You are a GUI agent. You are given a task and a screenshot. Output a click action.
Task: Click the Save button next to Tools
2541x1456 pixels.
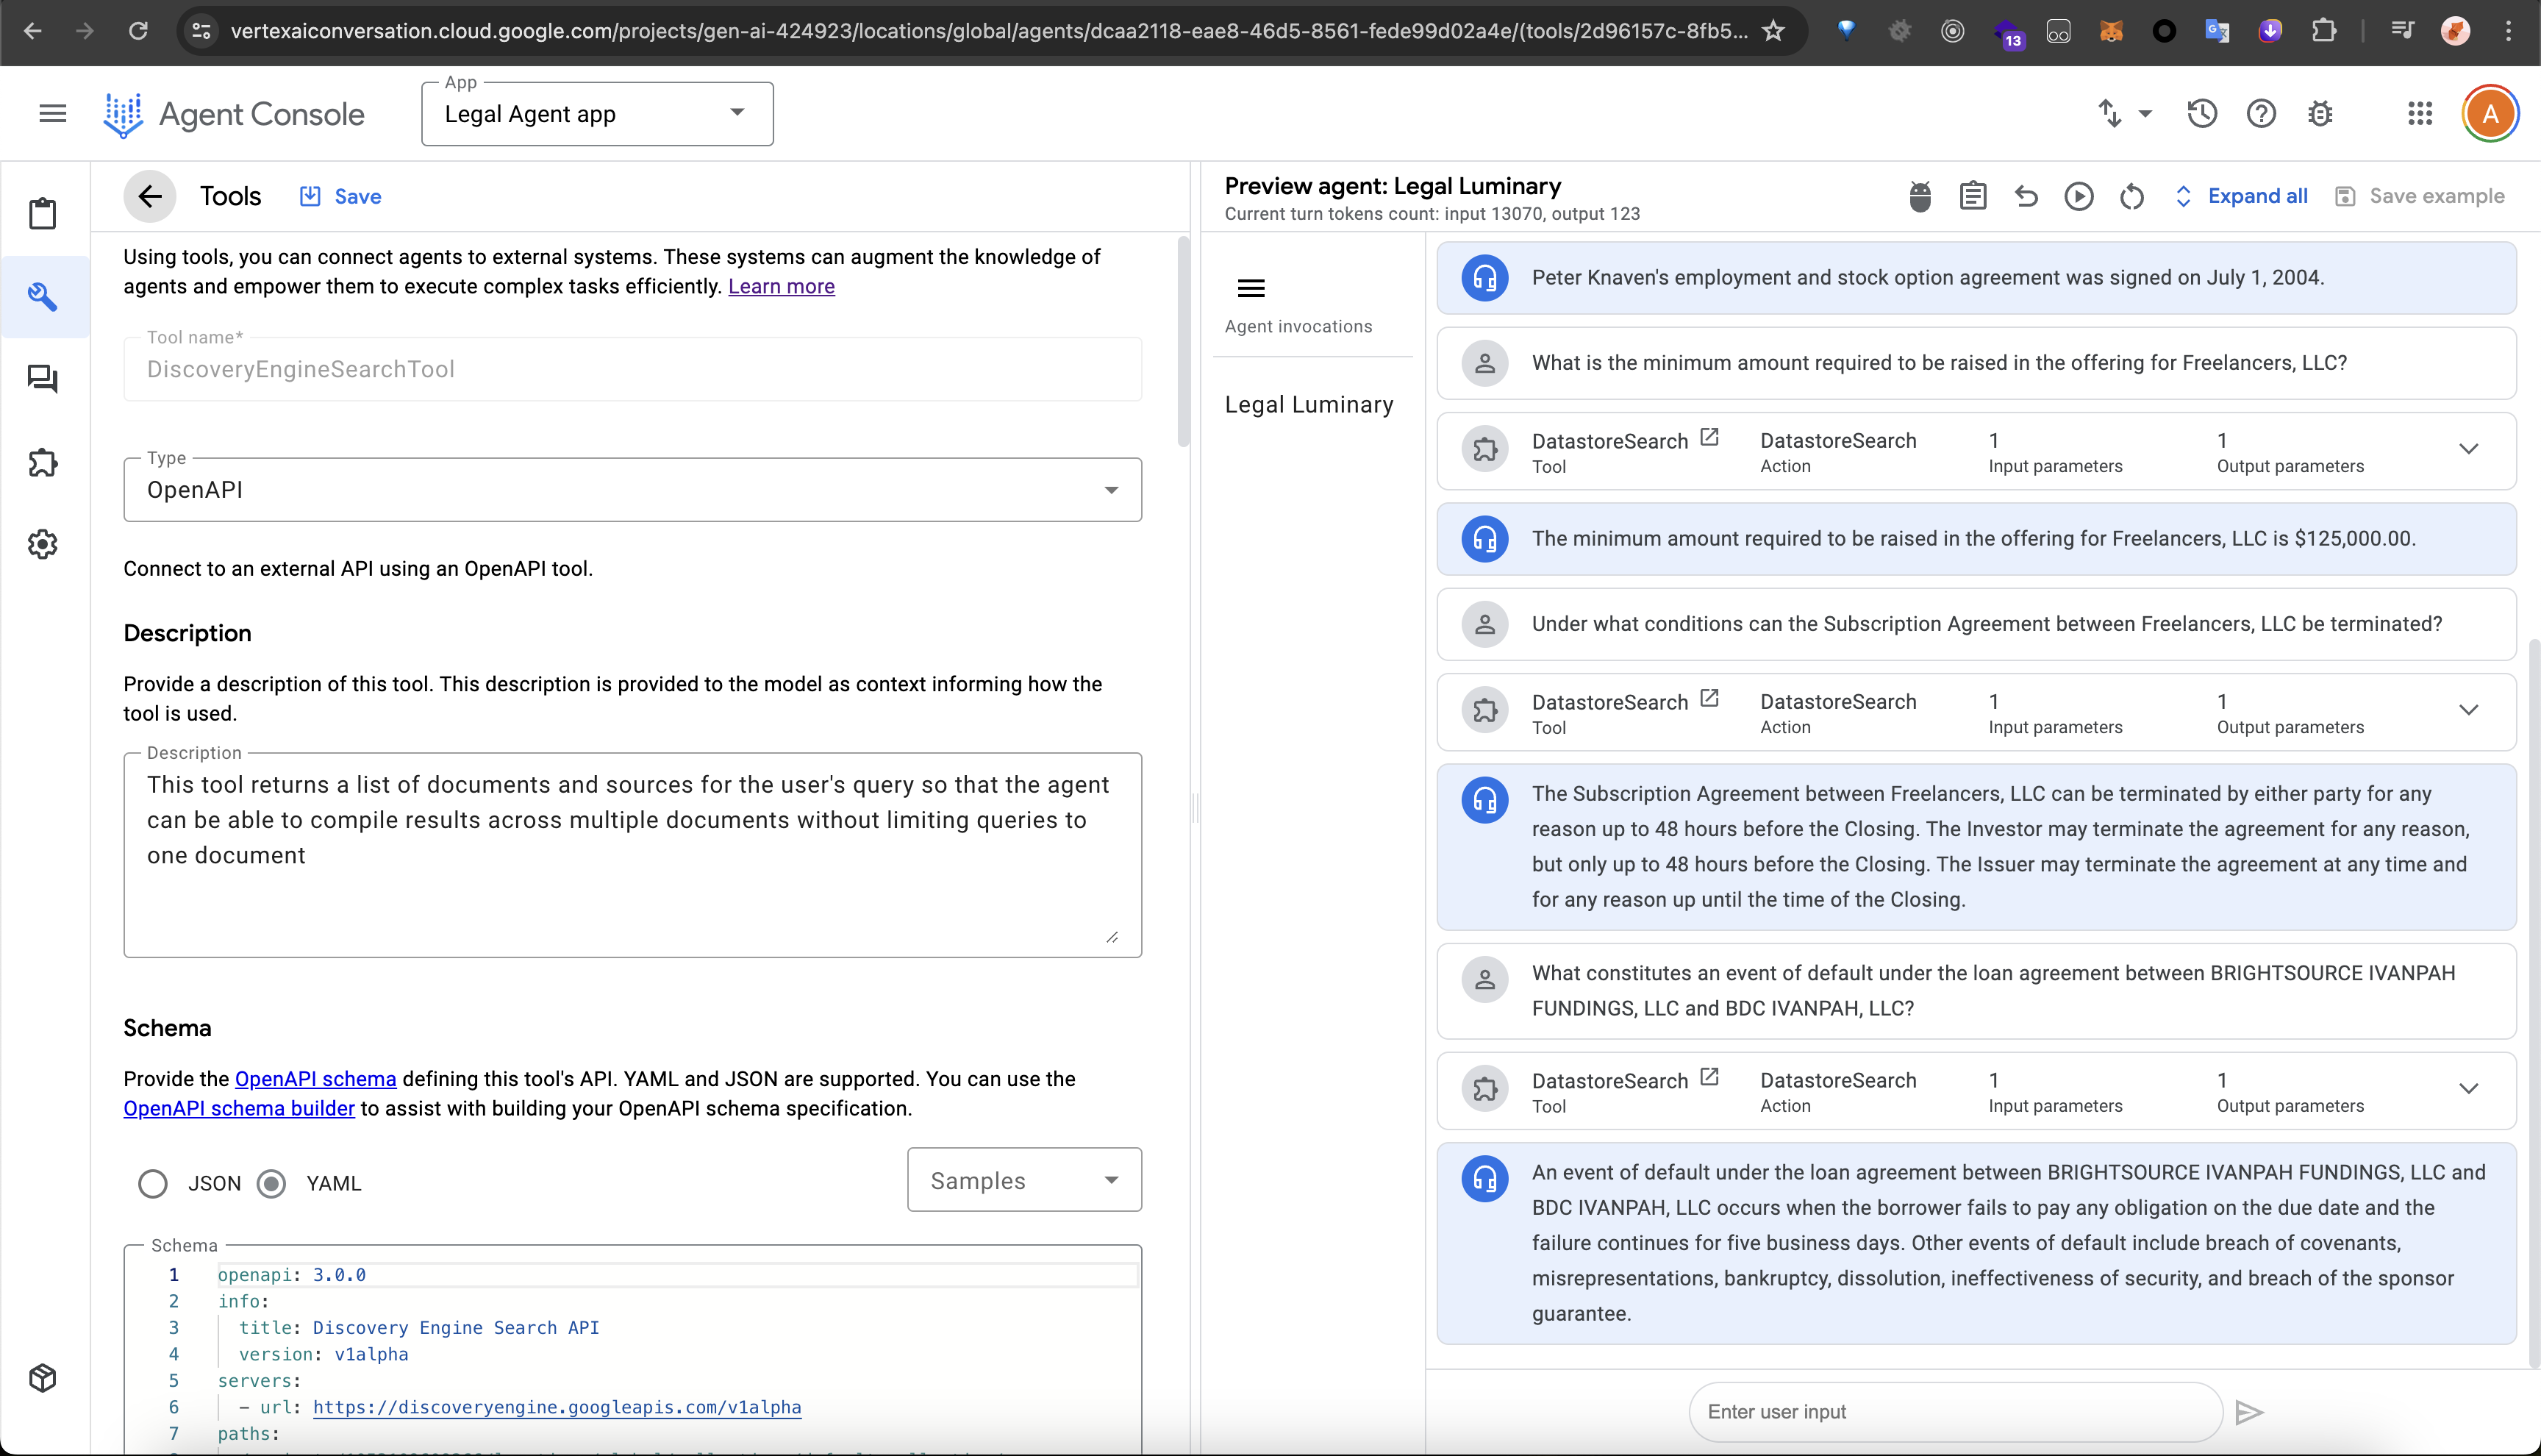(x=341, y=196)
